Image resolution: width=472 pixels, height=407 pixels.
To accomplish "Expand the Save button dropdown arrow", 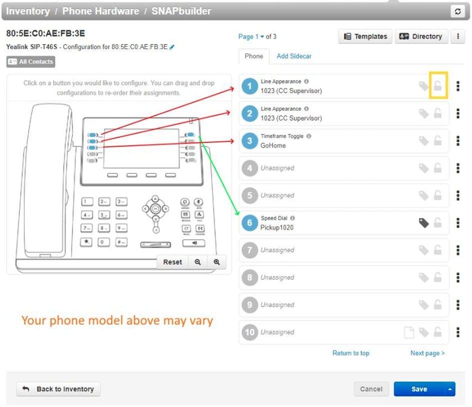I will (x=450, y=389).
